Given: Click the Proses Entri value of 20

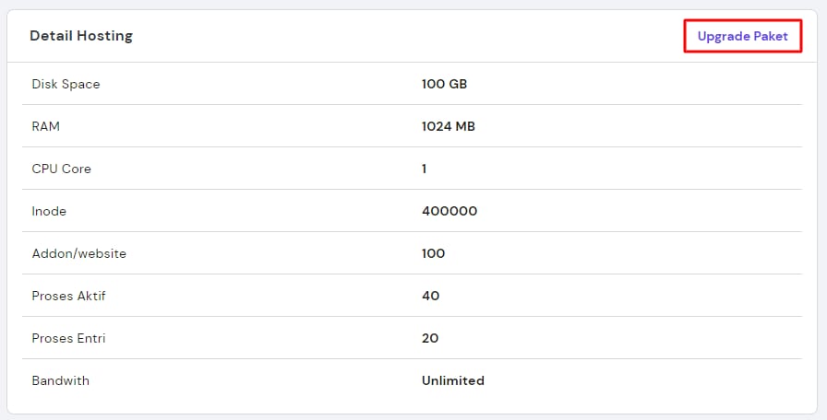Looking at the screenshot, I should click(430, 338).
